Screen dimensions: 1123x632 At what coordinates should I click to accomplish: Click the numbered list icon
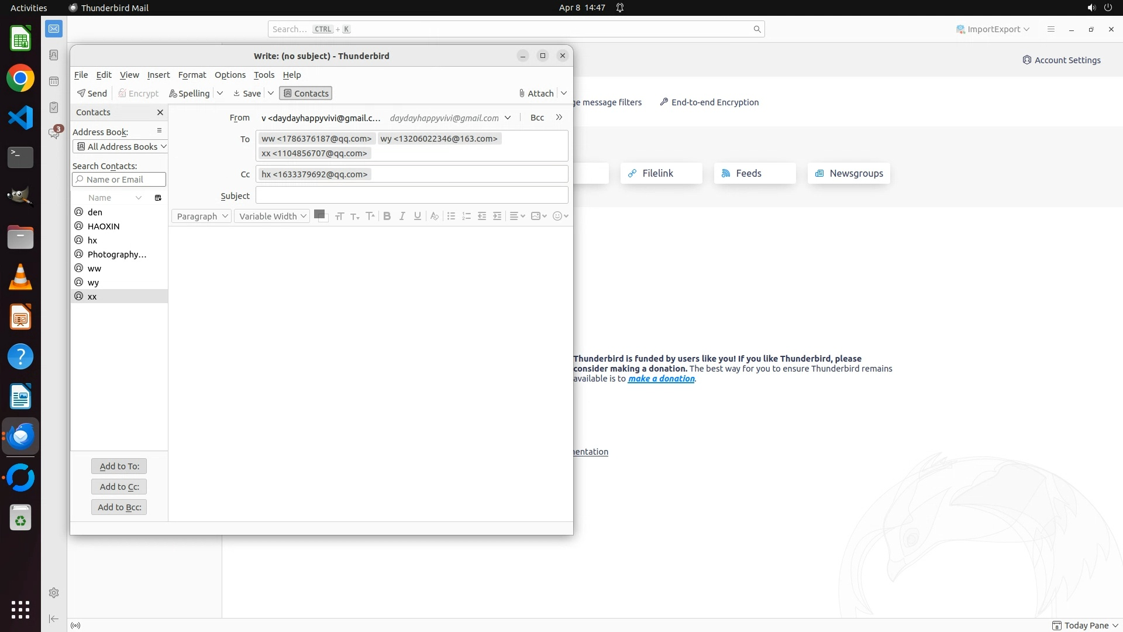tap(466, 216)
